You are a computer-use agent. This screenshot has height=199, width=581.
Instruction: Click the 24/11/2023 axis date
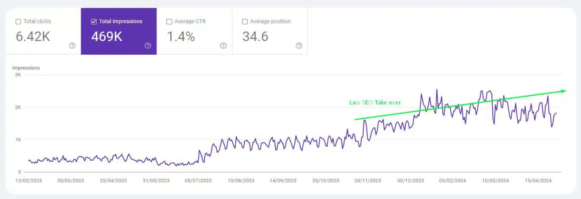click(x=368, y=180)
